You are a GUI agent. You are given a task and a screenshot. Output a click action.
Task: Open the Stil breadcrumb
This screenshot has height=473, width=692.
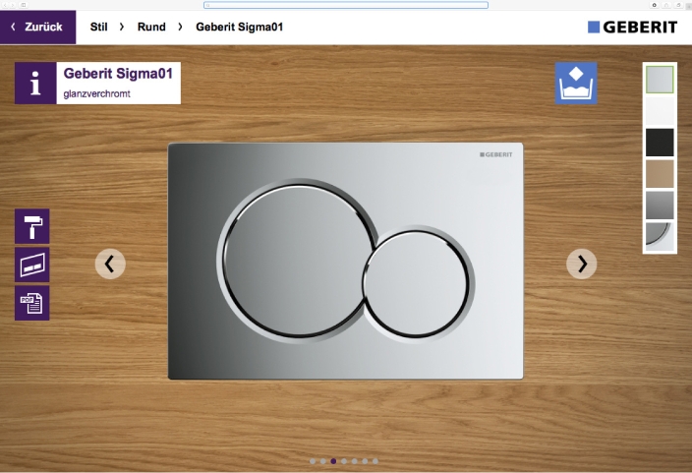coord(99,27)
